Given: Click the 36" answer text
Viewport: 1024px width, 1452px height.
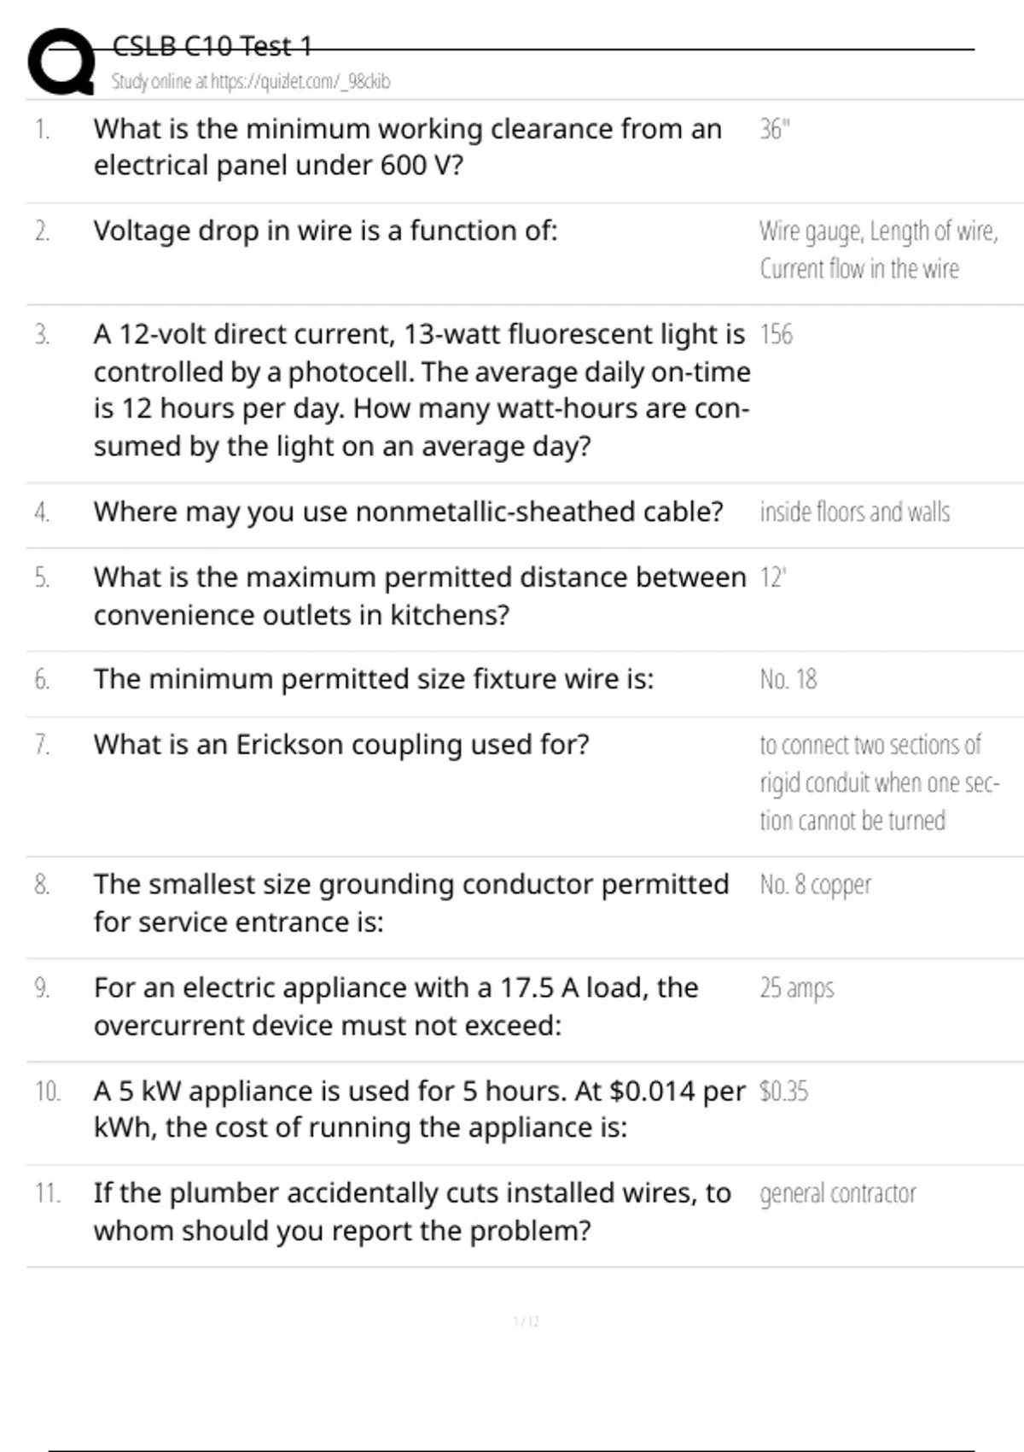Looking at the screenshot, I should point(775,129).
